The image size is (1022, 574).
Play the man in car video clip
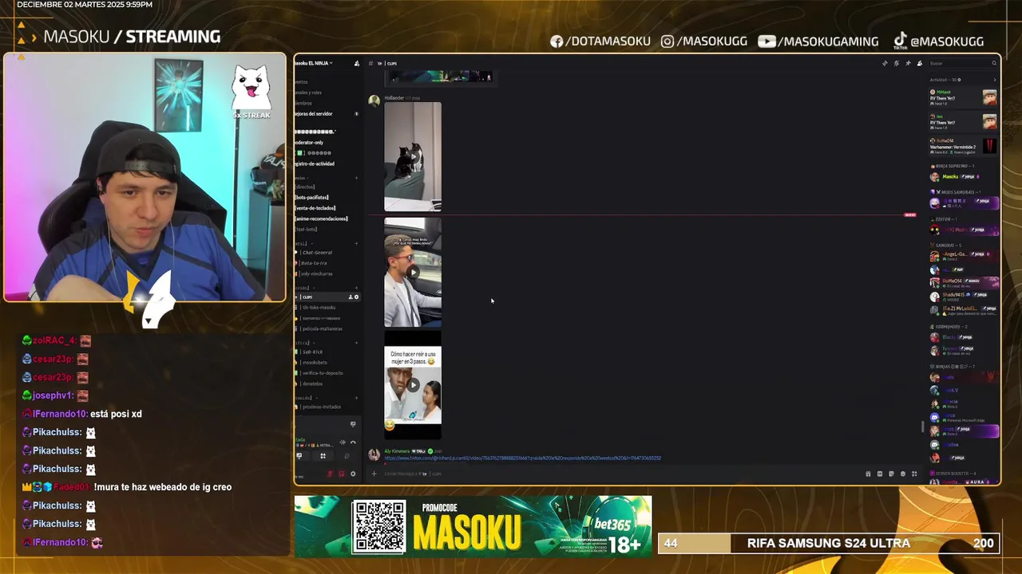point(413,272)
